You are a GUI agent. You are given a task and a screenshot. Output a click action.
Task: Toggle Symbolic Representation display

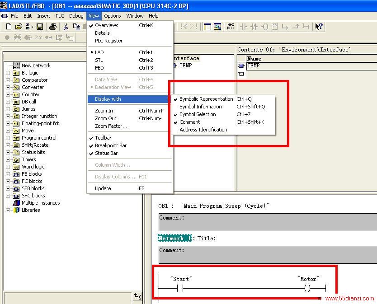(x=223, y=99)
